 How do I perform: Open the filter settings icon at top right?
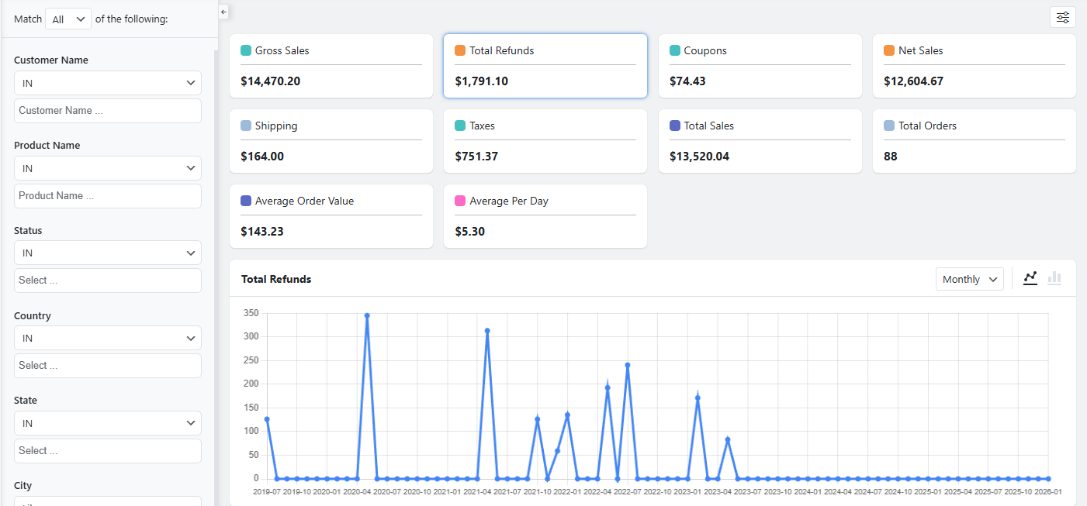click(x=1062, y=17)
